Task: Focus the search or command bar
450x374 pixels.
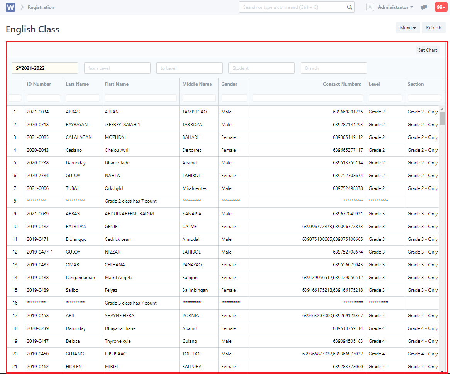Action: pyautogui.click(x=296, y=7)
